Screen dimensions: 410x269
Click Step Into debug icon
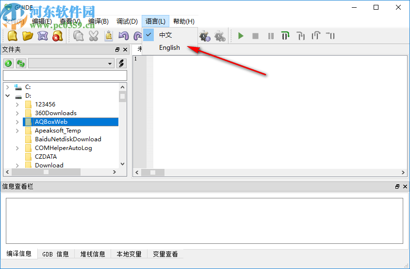(x=300, y=36)
